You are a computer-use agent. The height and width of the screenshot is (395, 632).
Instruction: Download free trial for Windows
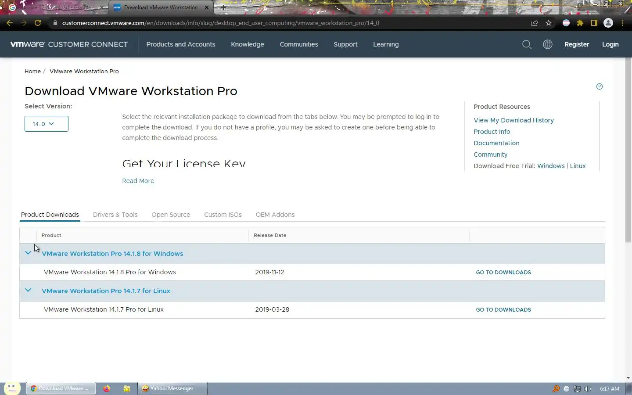pyautogui.click(x=551, y=166)
